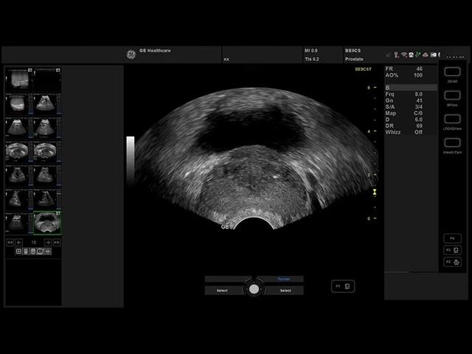Click the left Select trackball button
472x354 pixels.
222,291
